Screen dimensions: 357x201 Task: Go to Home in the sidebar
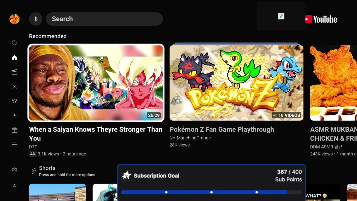tap(15, 58)
